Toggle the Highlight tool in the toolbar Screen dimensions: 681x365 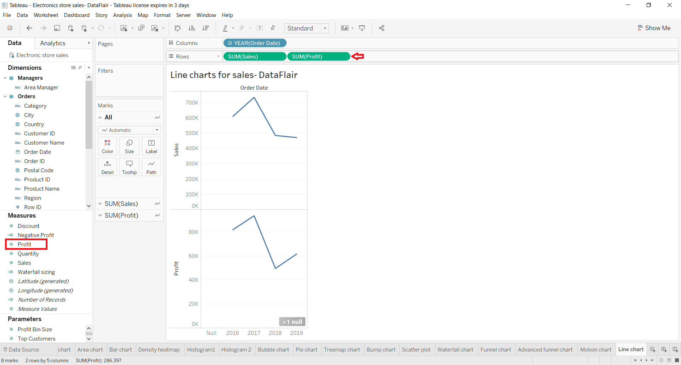click(226, 28)
